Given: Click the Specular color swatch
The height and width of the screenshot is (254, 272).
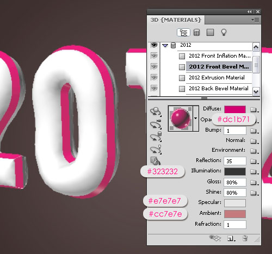Looking at the screenshot, I should (x=235, y=203).
